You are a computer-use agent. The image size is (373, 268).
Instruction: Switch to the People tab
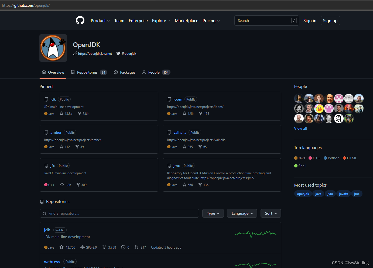[x=156, y=72]
